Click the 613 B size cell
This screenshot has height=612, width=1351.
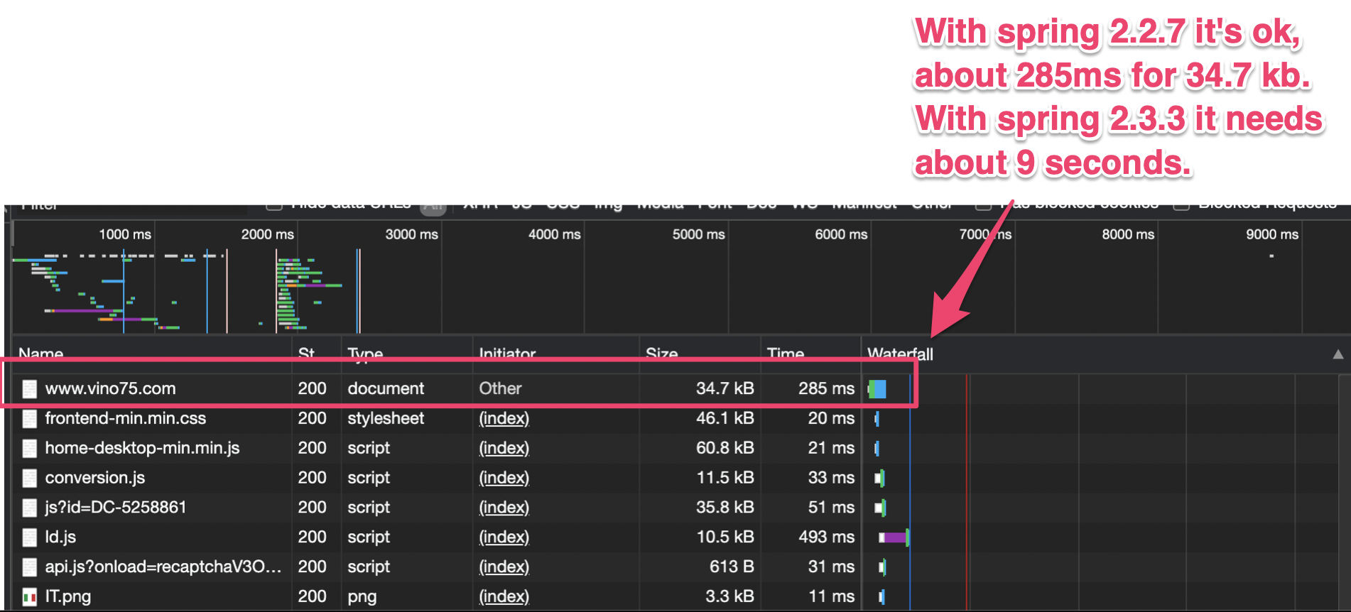point(732,567)
